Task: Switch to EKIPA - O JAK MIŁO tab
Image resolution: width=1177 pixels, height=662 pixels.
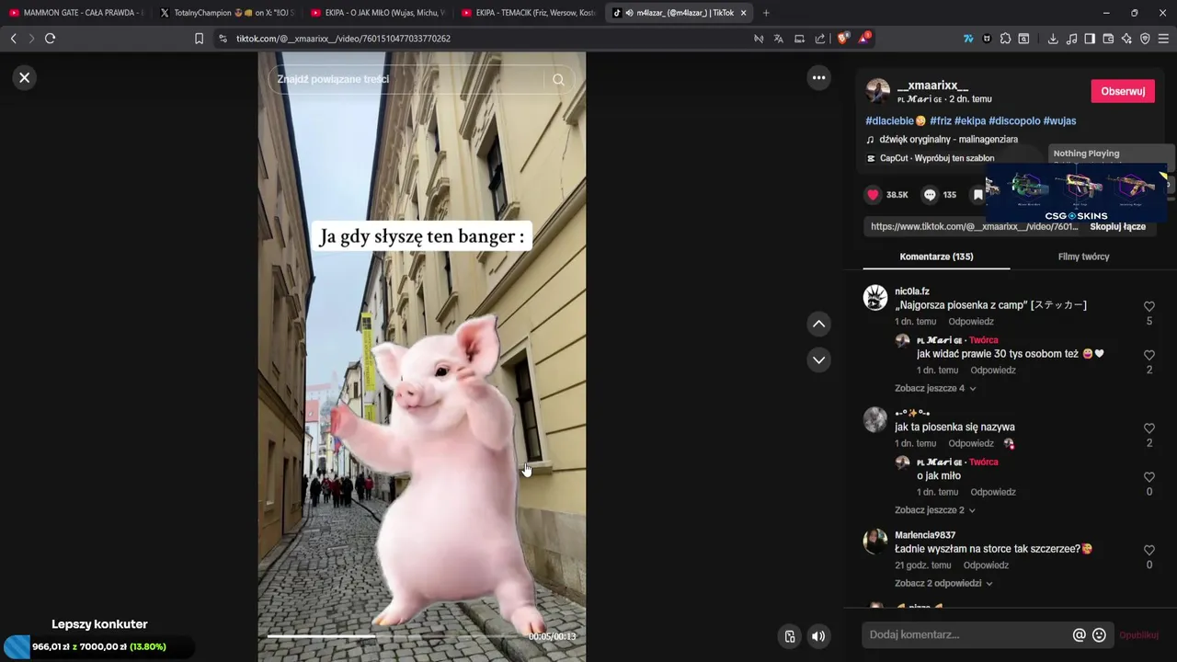Action: [377, 13]
